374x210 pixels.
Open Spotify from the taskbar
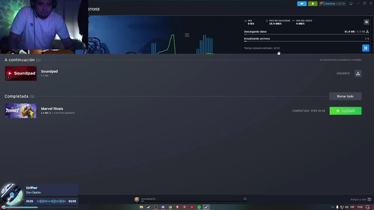pyautogui.click(x=199, y=207)
